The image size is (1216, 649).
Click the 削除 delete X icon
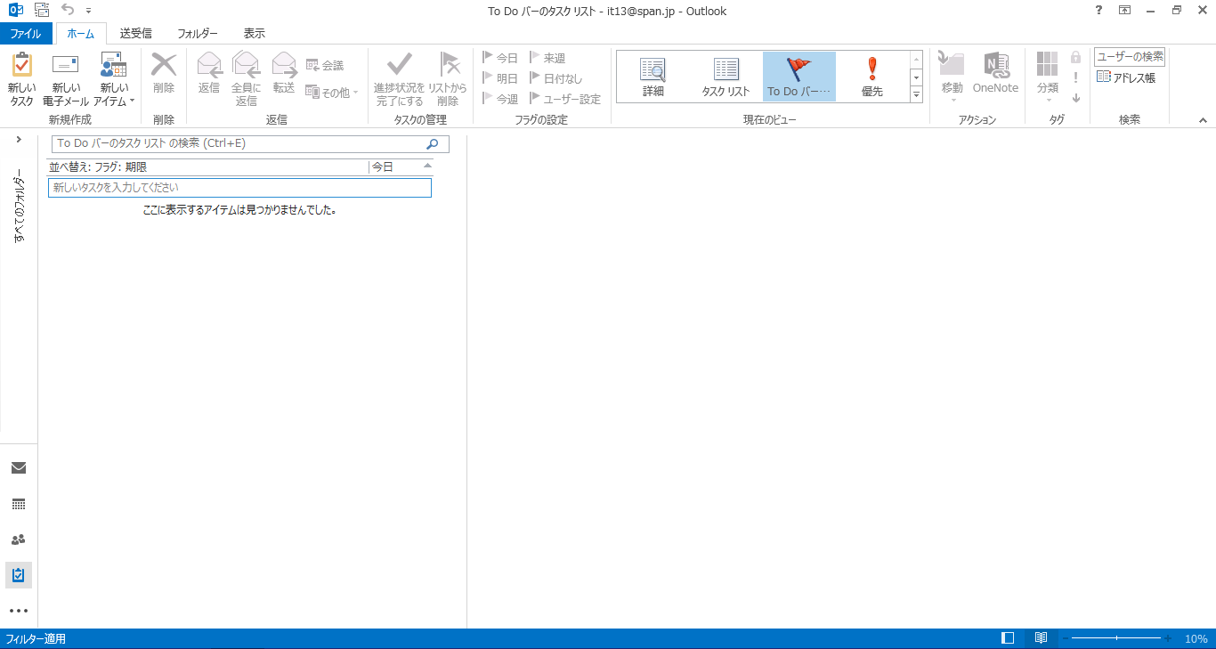(x=164, y=65)
